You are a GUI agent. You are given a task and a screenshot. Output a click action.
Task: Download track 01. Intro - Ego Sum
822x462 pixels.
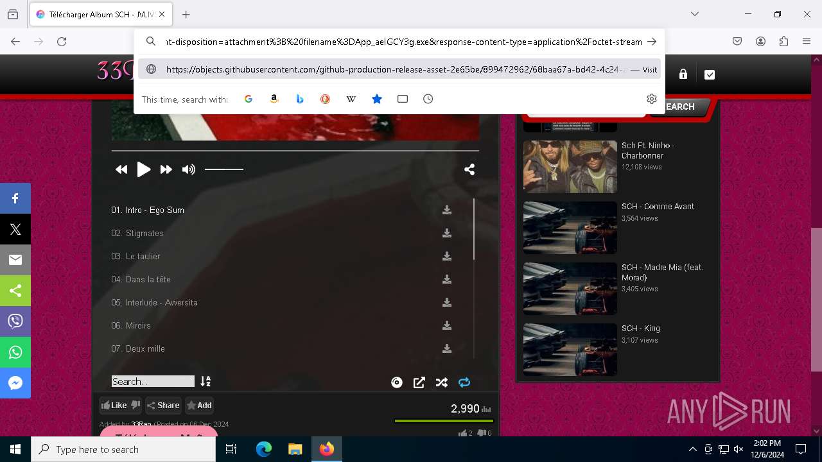(x=447, y=210)
